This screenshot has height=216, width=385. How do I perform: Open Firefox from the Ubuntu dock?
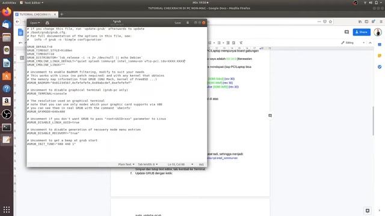(7, 11)
